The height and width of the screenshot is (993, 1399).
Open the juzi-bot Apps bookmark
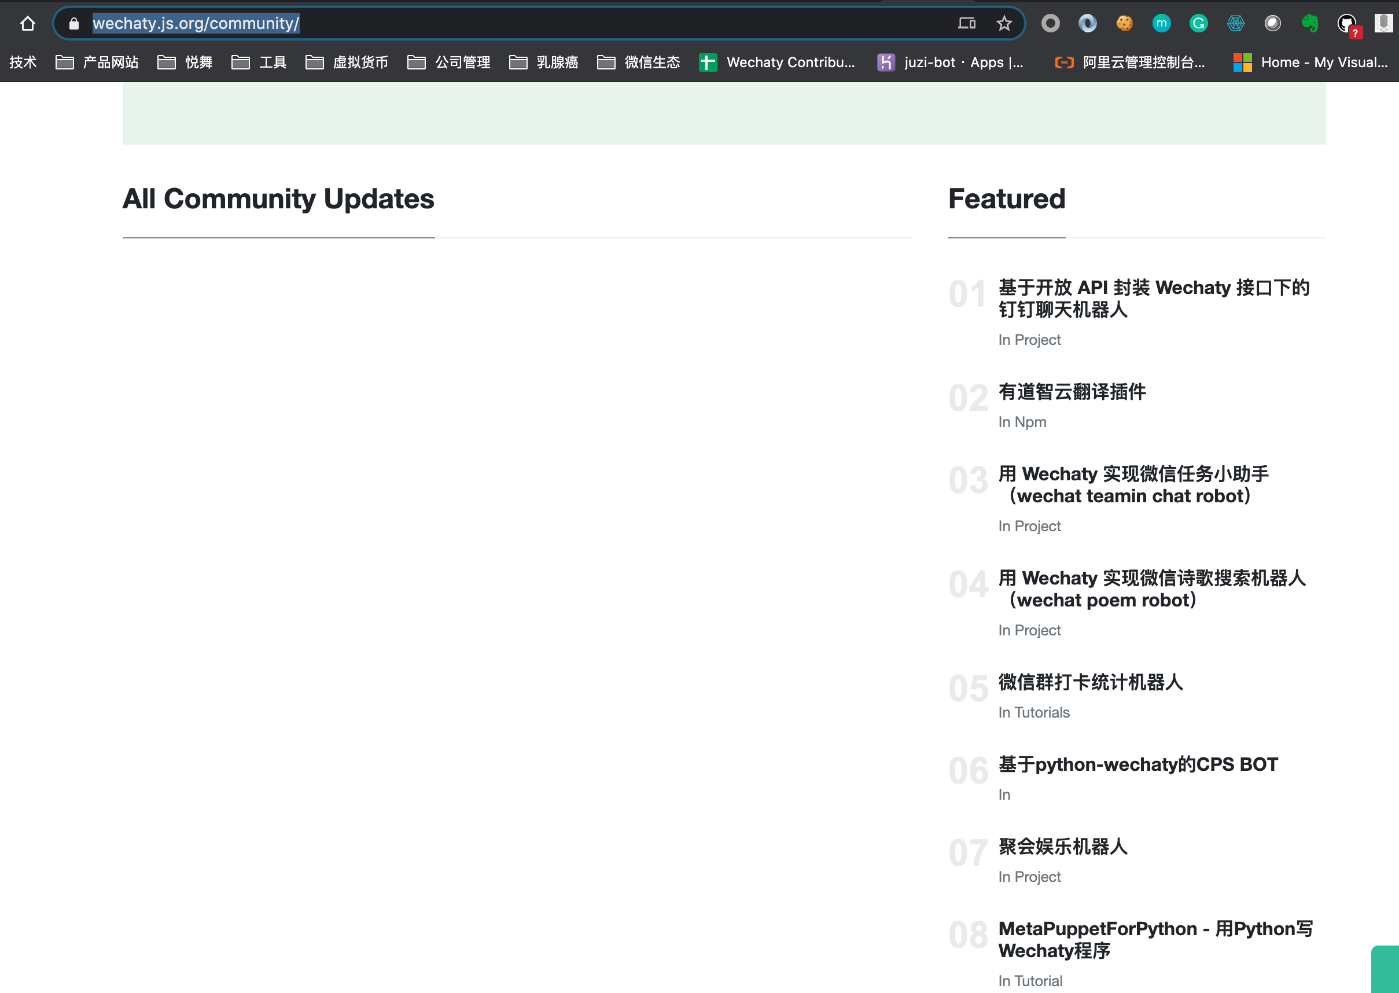click(949, 62)
